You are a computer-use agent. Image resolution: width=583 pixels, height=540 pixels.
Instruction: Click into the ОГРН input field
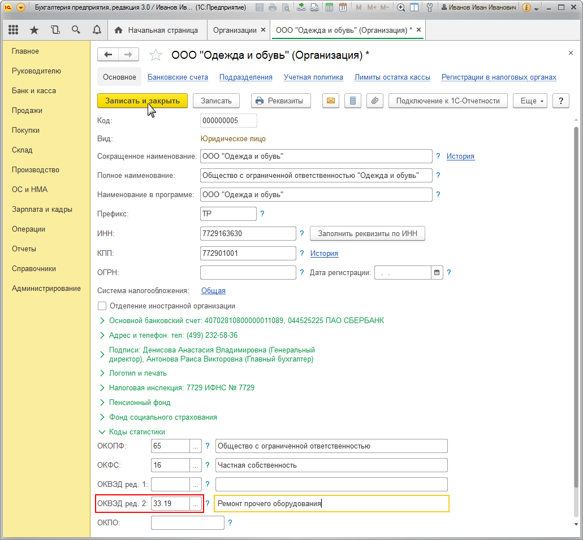(248, 273)
